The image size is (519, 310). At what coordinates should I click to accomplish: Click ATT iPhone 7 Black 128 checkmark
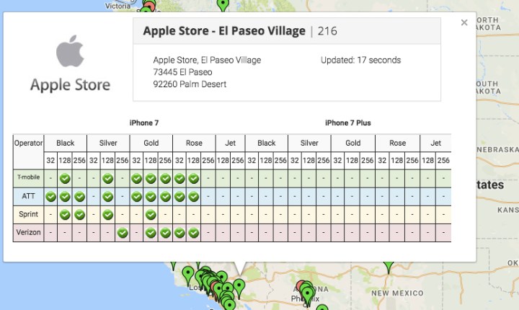[65, 197]
